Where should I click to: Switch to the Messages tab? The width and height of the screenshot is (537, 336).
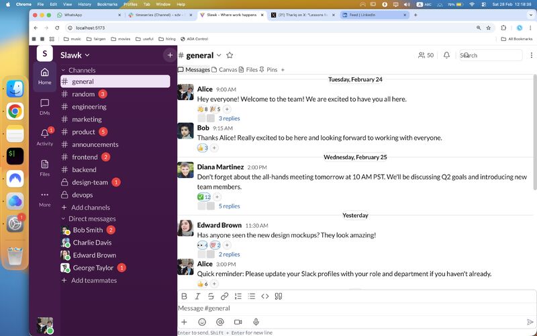coord(194,70)
